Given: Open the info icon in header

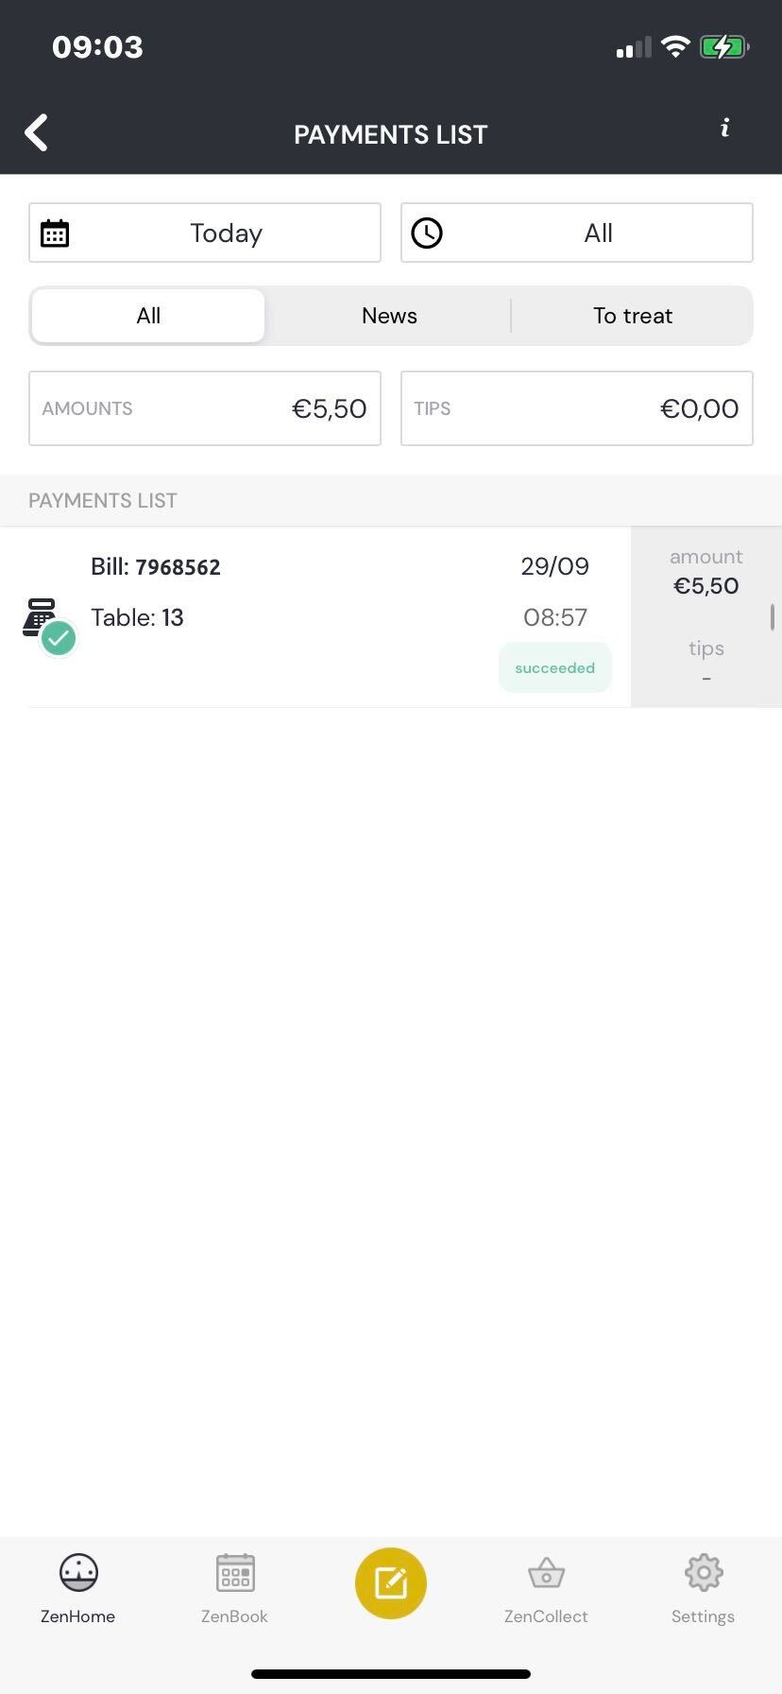Looking at the screenshot, I should pyautogui.click(x=724, y=128).
